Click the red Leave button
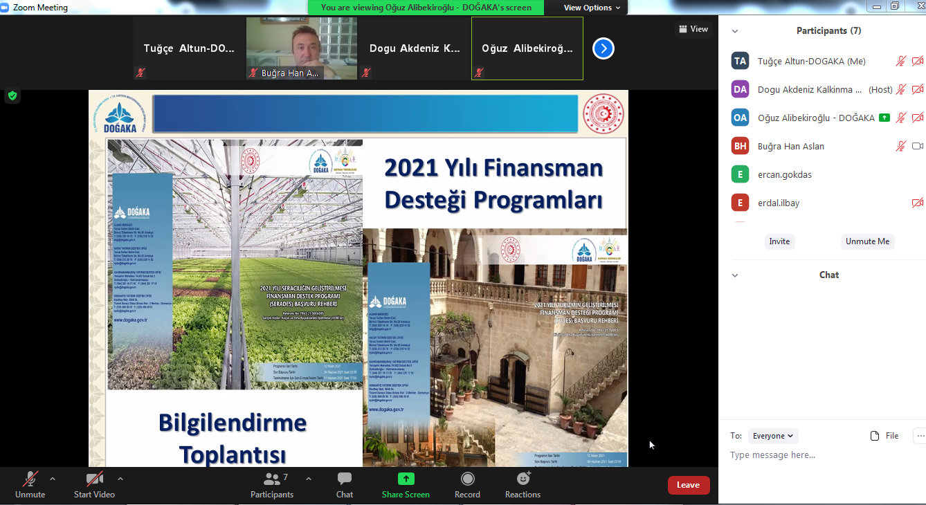This screenshot has width=926, height=505. pos(688,485)
